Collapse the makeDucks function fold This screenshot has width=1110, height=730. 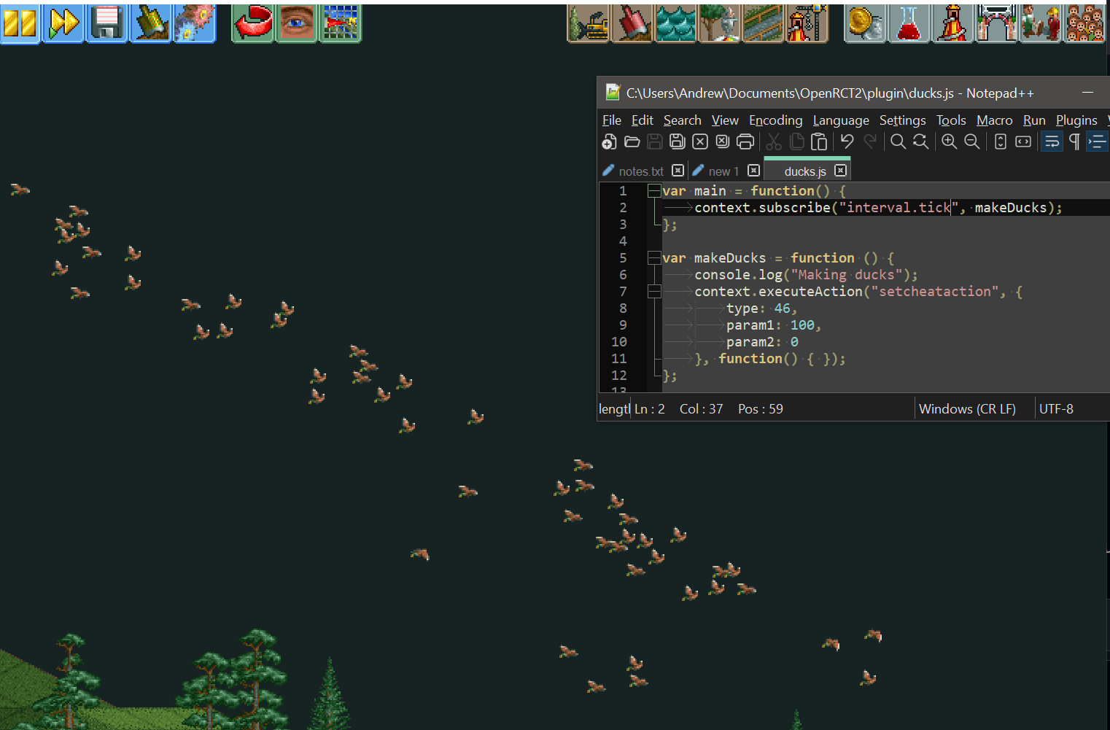[x=654, y=257]
